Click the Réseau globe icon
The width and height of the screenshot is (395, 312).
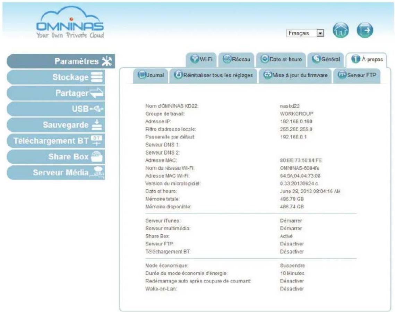tap(227, 59)
